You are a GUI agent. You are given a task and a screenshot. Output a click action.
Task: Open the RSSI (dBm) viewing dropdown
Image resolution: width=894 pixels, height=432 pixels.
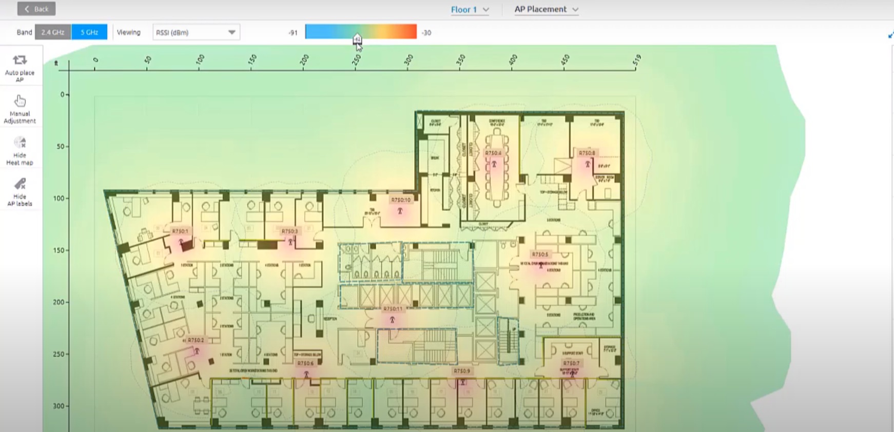tap(196, 32)
